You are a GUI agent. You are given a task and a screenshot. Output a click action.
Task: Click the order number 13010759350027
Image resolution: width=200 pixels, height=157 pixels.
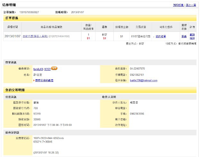click(x=29, y=12)
